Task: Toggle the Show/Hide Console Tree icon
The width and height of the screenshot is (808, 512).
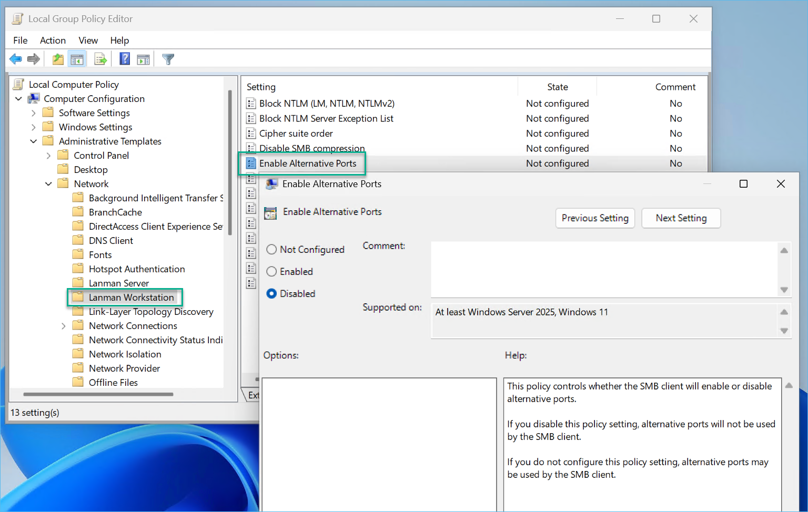Action: coord(77,58)
